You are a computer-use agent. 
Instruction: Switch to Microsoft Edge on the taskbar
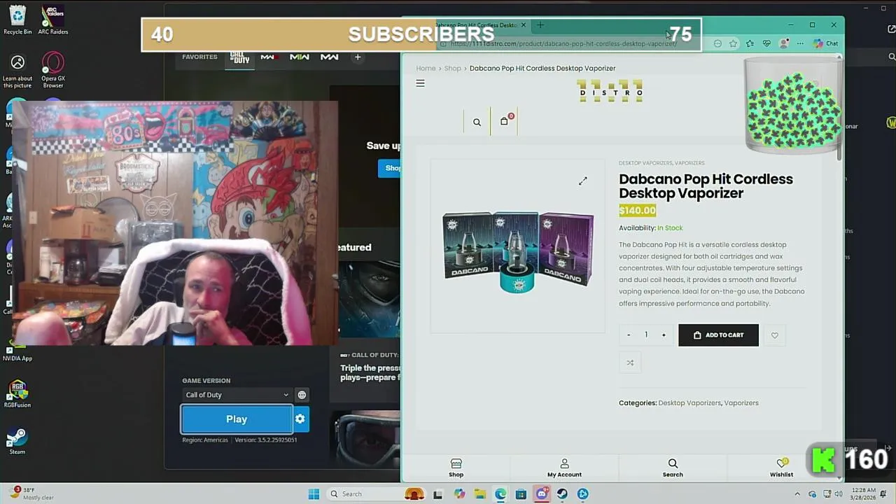500,494
